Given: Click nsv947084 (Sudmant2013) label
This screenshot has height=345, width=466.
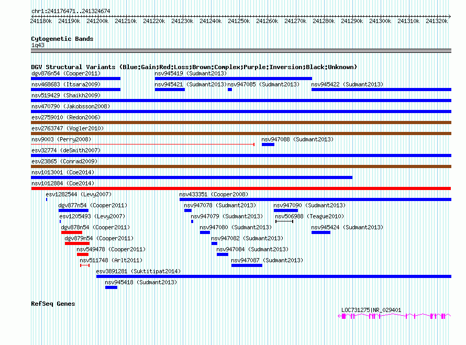Looking at the screenshot, I should [252, 249].
